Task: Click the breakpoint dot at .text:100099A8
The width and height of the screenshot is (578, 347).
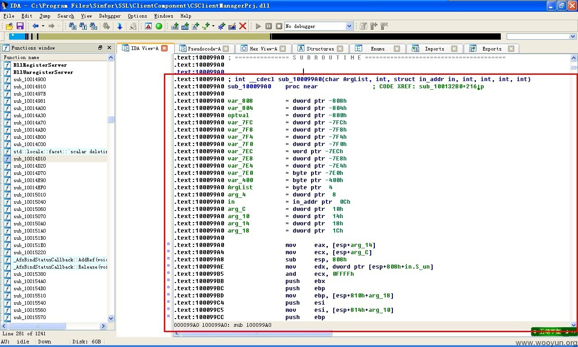Action: [x=168, y=258]
